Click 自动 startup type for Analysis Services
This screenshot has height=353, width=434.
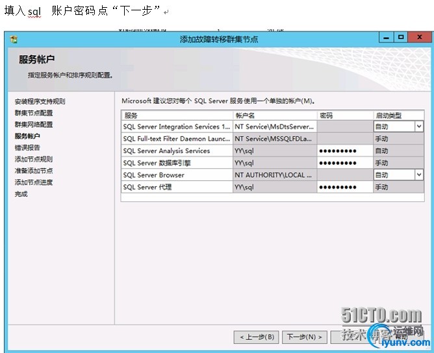(x=398, y=151)
